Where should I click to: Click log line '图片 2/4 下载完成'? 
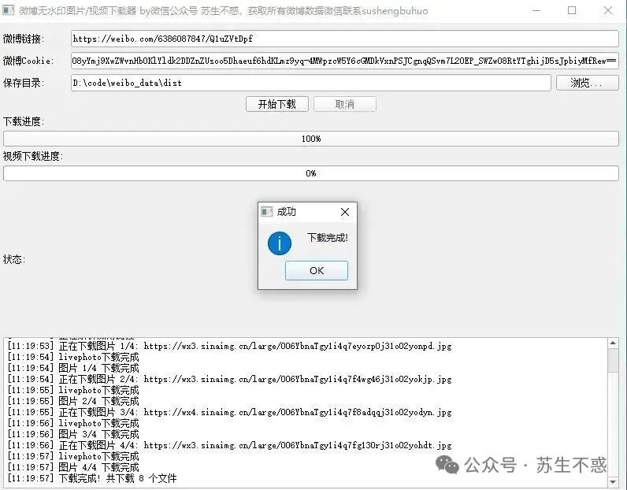point(73,401)
